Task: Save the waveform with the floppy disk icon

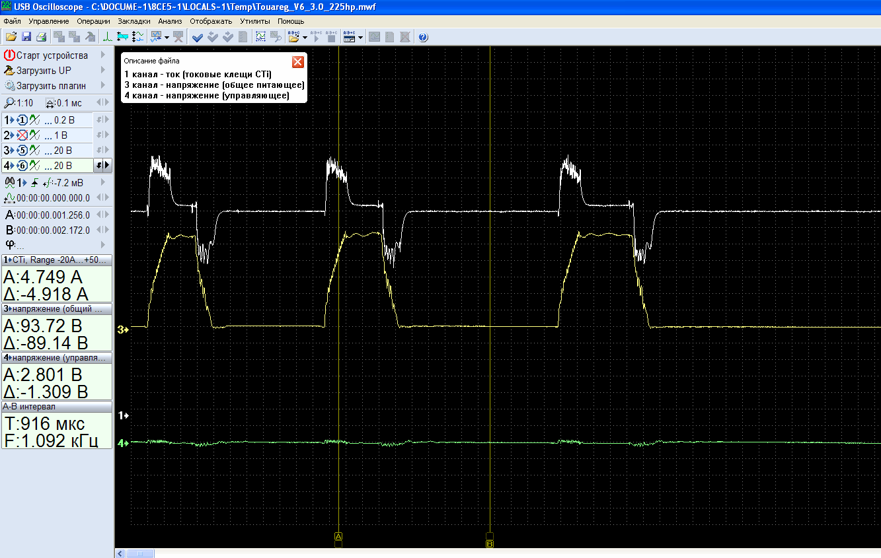Action: [x=26, y=37]
